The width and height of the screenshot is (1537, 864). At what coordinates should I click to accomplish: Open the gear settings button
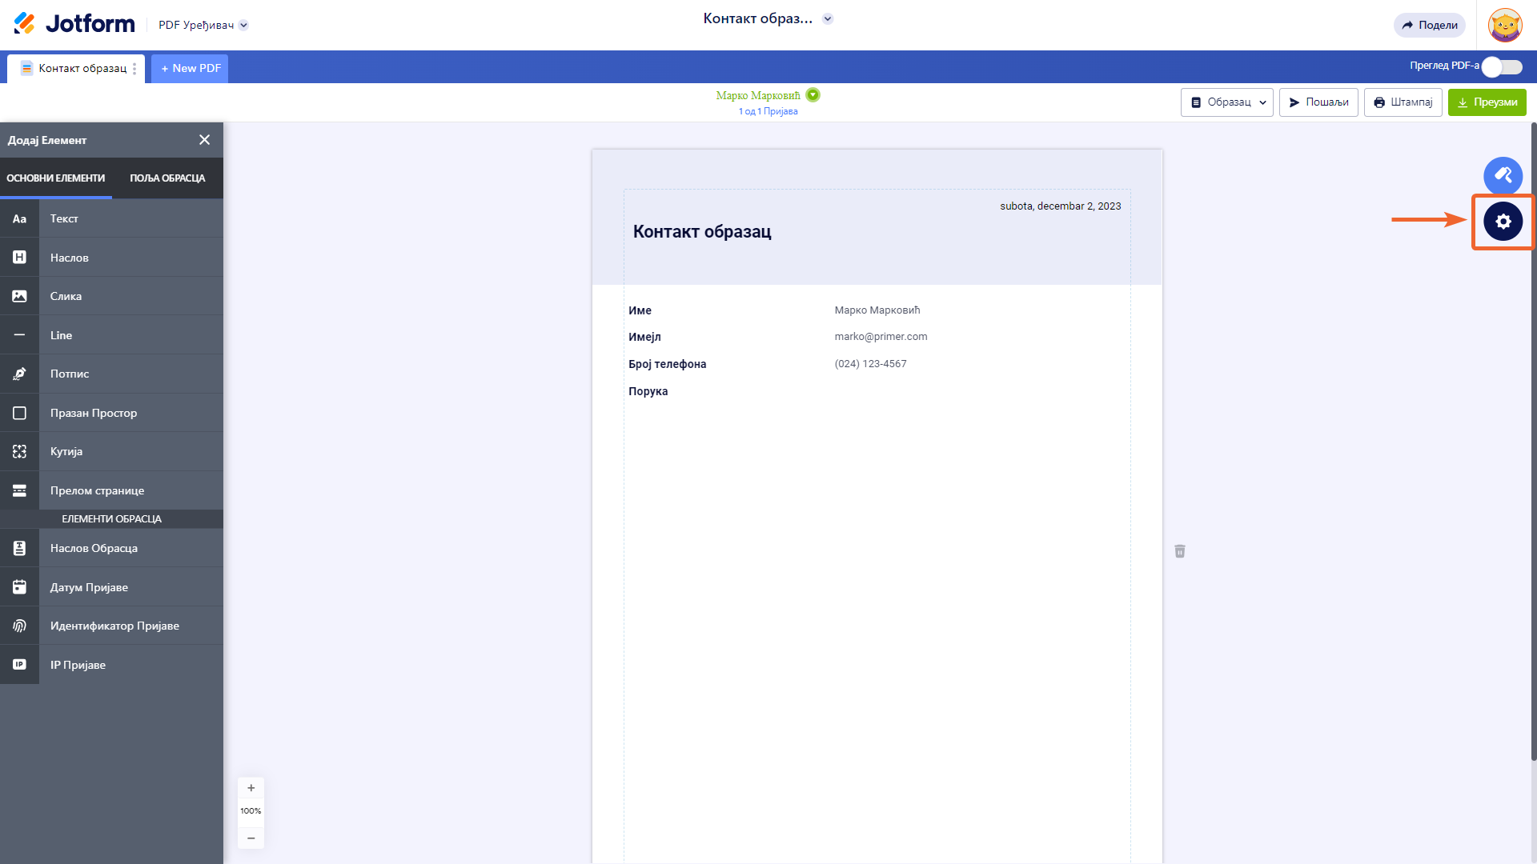[1503, 222]
